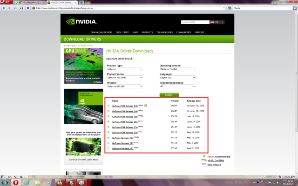Click the NVIDIA logo in the header
Screen dimensions: 298x186
81,22
